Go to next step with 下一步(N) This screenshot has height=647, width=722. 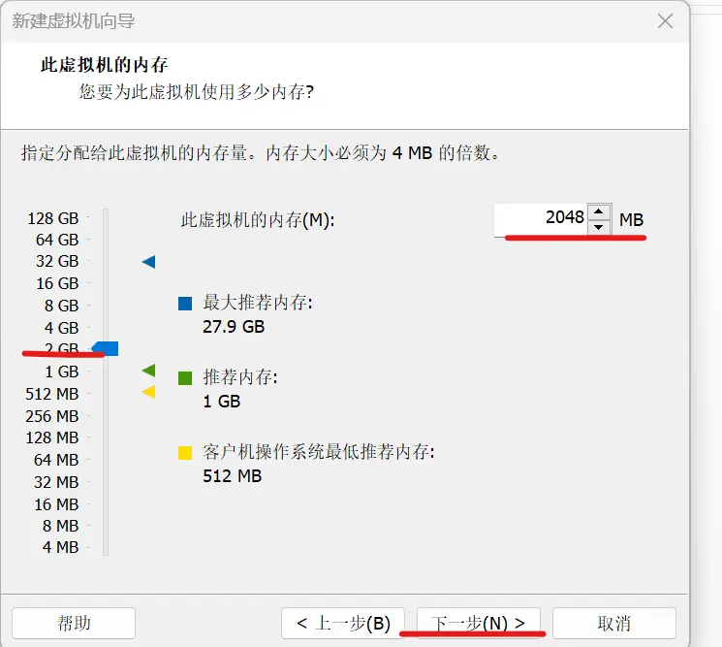pyautogui.click(x=479, y=623)
